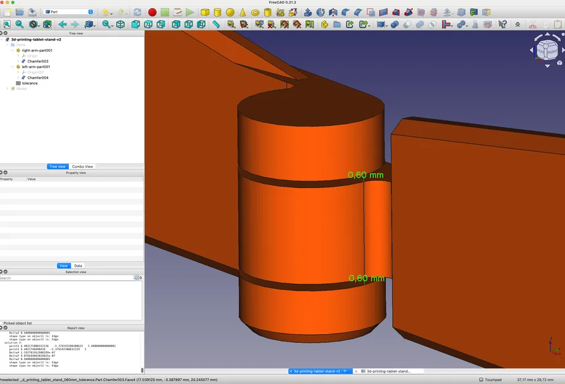Open the measure distance ruler tool
Viewport: 565px width, 384px height.
(x=216, y=25)
